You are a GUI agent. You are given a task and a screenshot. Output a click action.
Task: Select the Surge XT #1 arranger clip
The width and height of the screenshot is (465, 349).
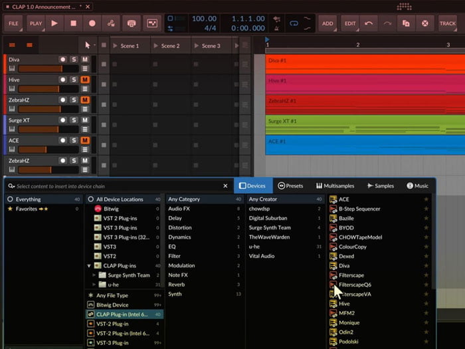(365, 124)
